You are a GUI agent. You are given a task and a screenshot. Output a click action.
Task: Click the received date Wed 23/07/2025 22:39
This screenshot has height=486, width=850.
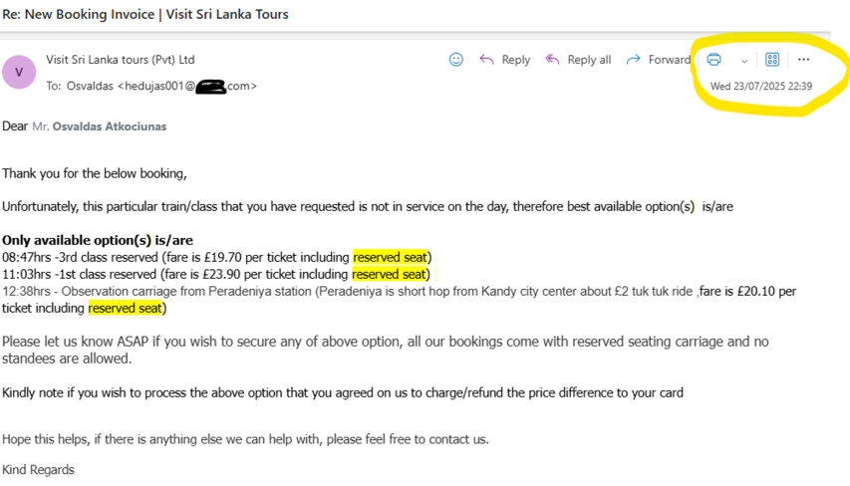point(760,86)
